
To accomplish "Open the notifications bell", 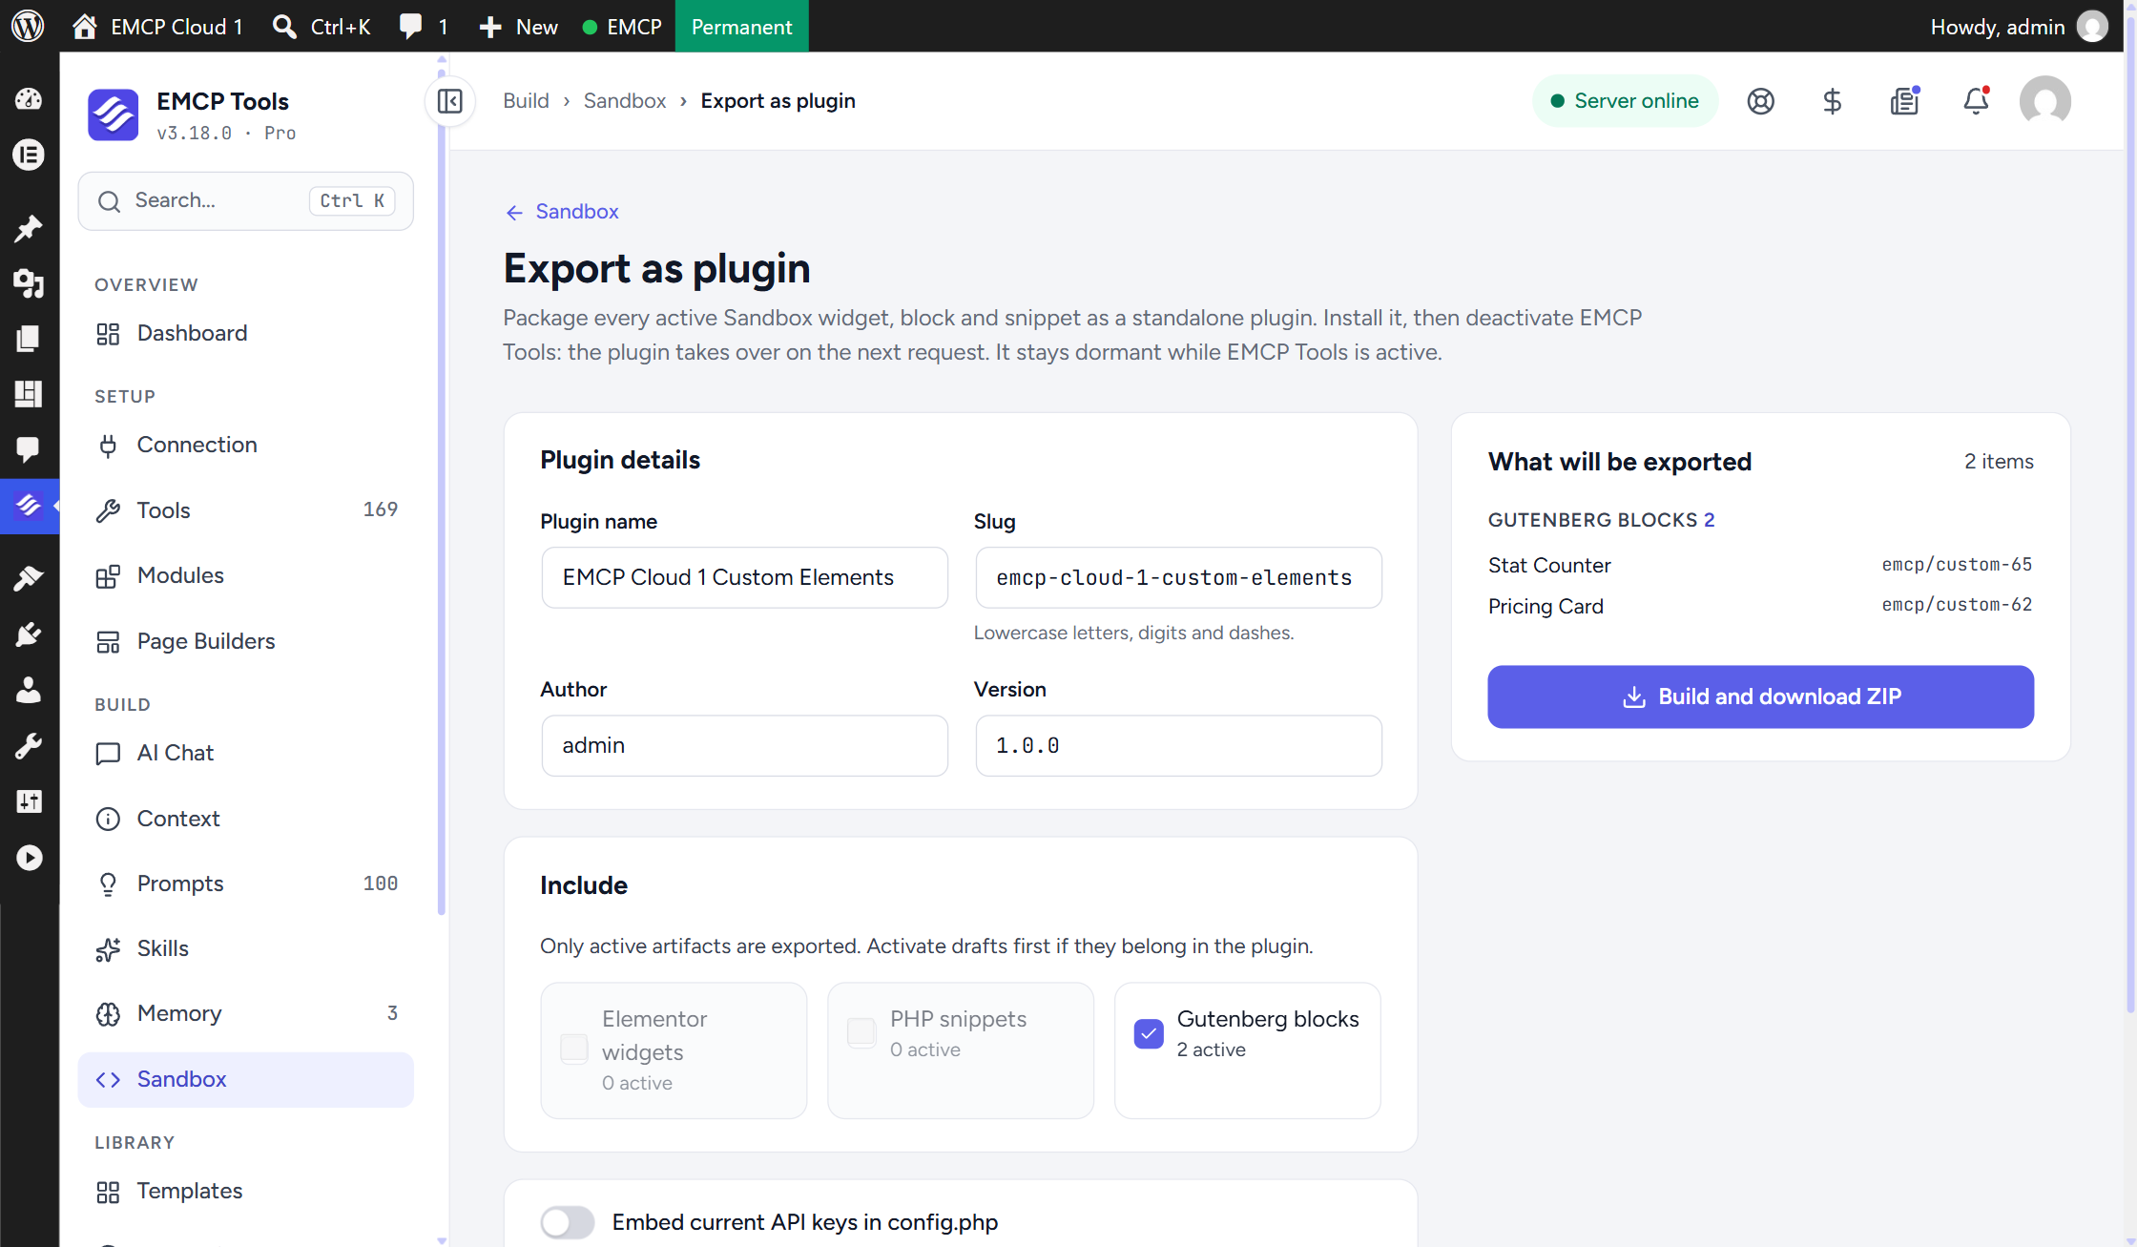I will pyautogui.click(x=1976, y=101).
